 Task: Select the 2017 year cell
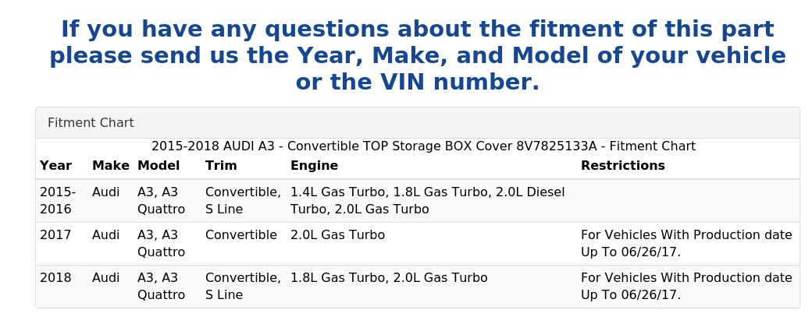tap(55, 235)
